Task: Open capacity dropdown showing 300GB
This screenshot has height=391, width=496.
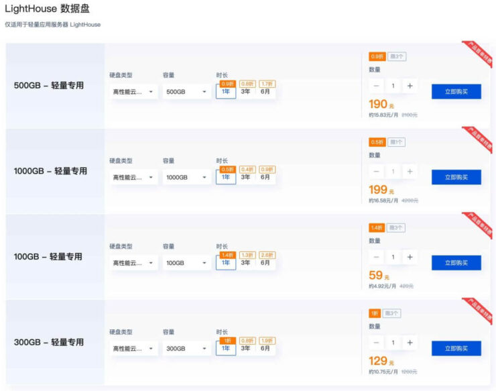Action: point(186,348)
